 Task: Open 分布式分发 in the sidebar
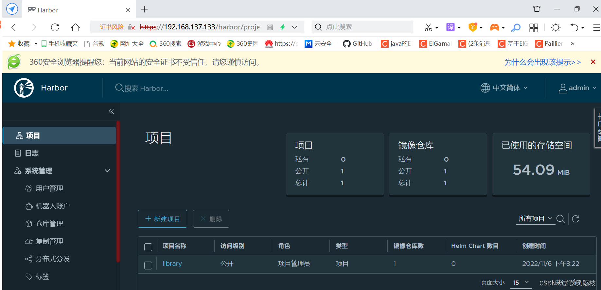pyautogui.click(x=52, y=259)
